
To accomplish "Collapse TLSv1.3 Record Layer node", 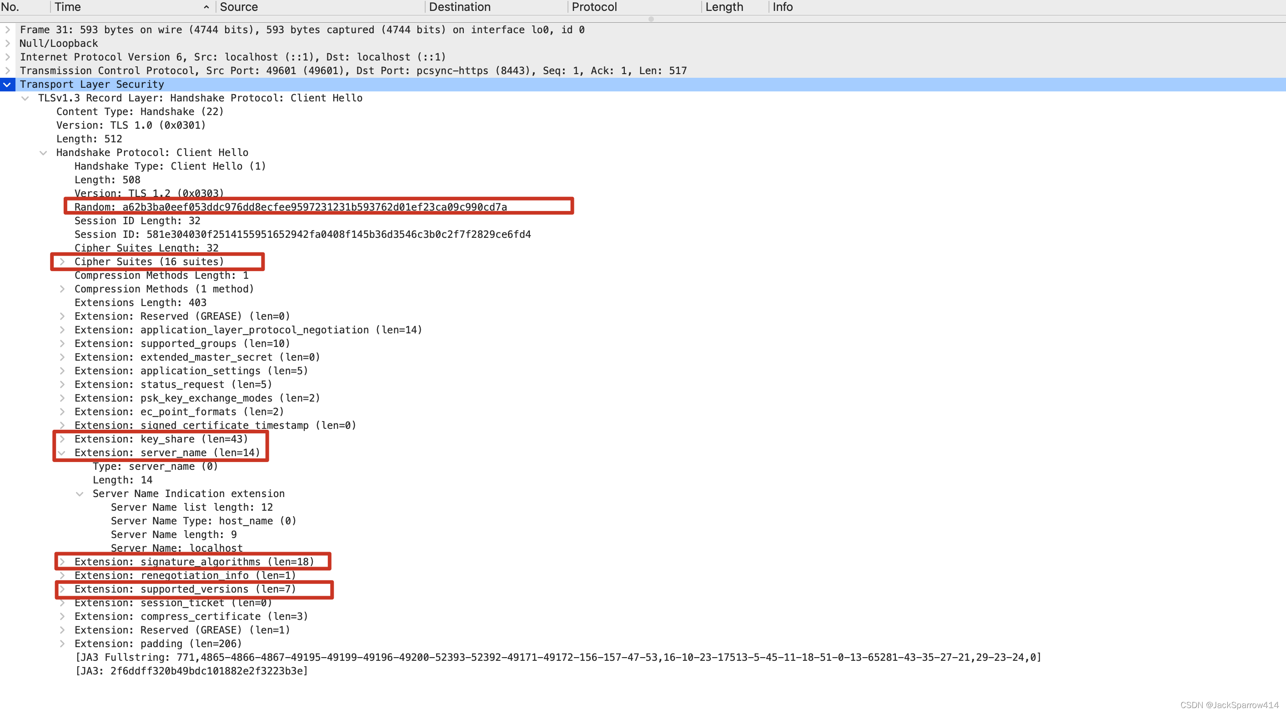I will (x=25, y=98).
